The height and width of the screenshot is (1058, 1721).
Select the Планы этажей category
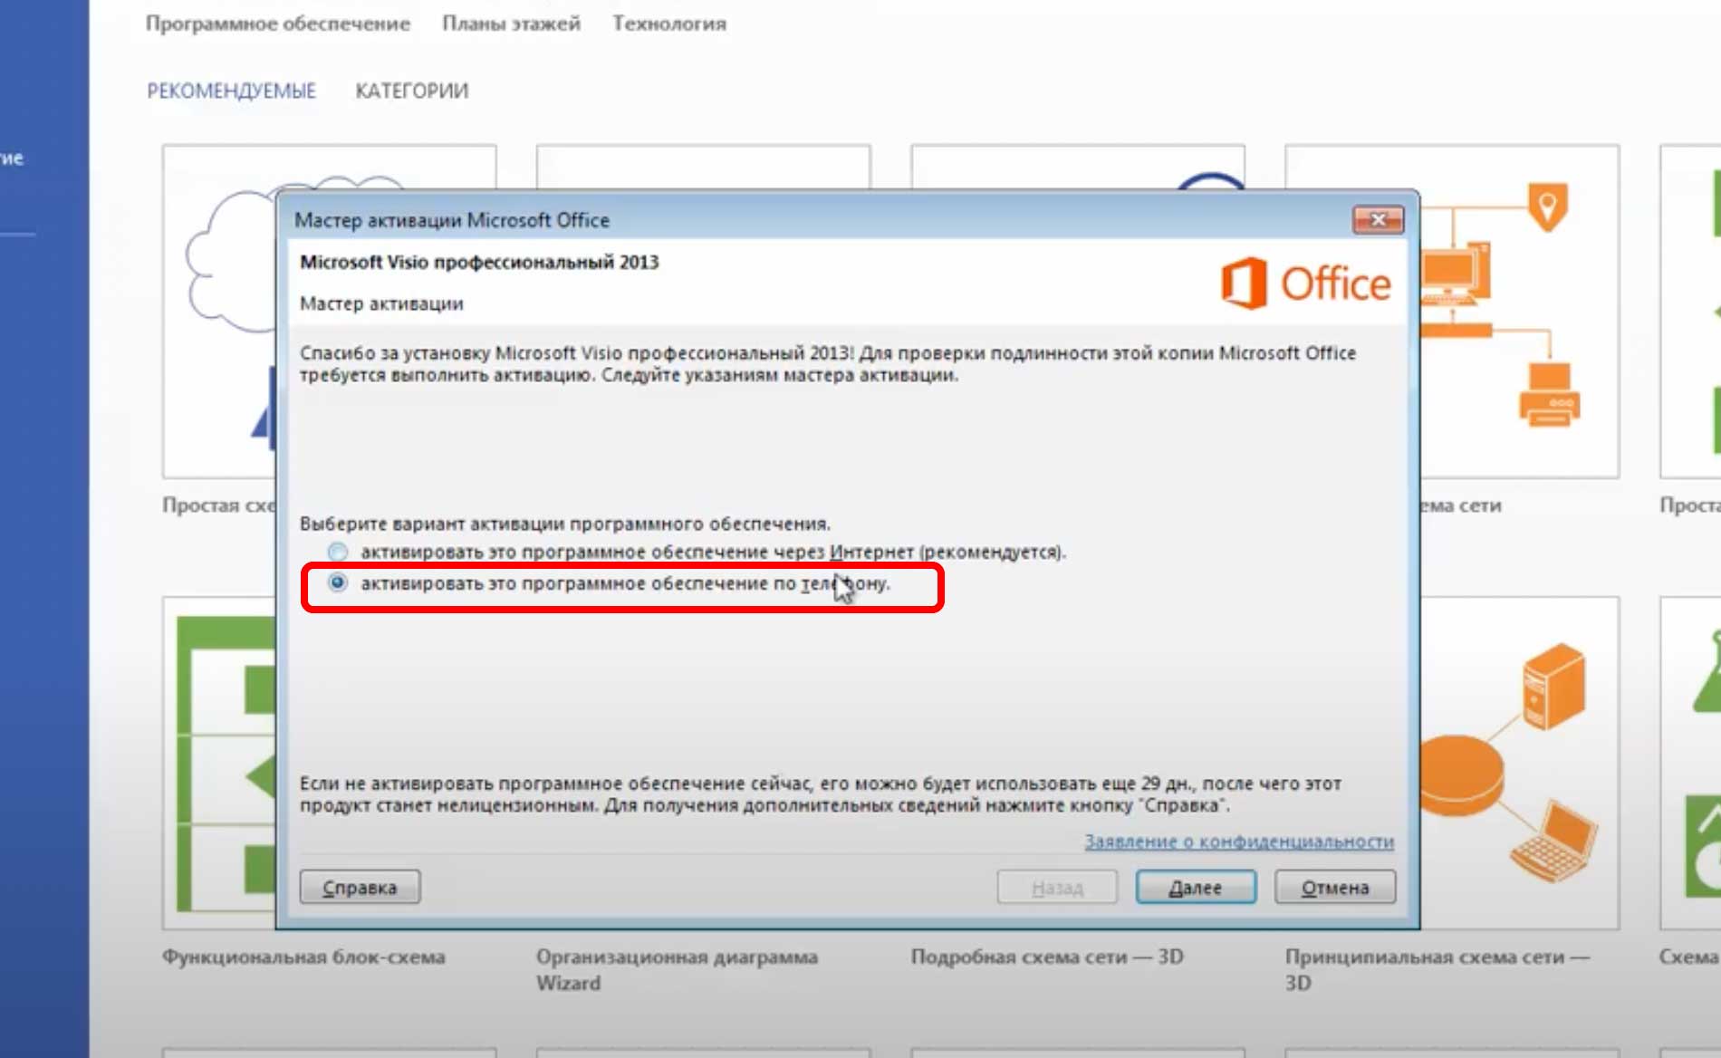[x=511, y=24]
